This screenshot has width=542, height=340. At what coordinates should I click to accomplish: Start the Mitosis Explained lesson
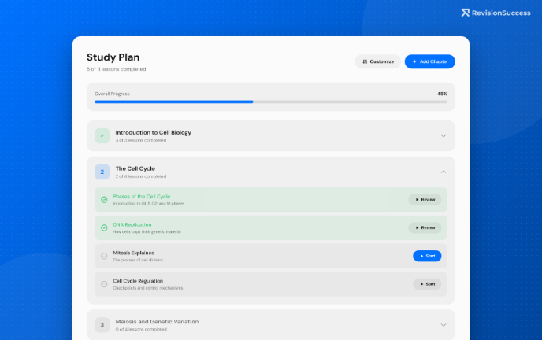[x=427, y=256]
